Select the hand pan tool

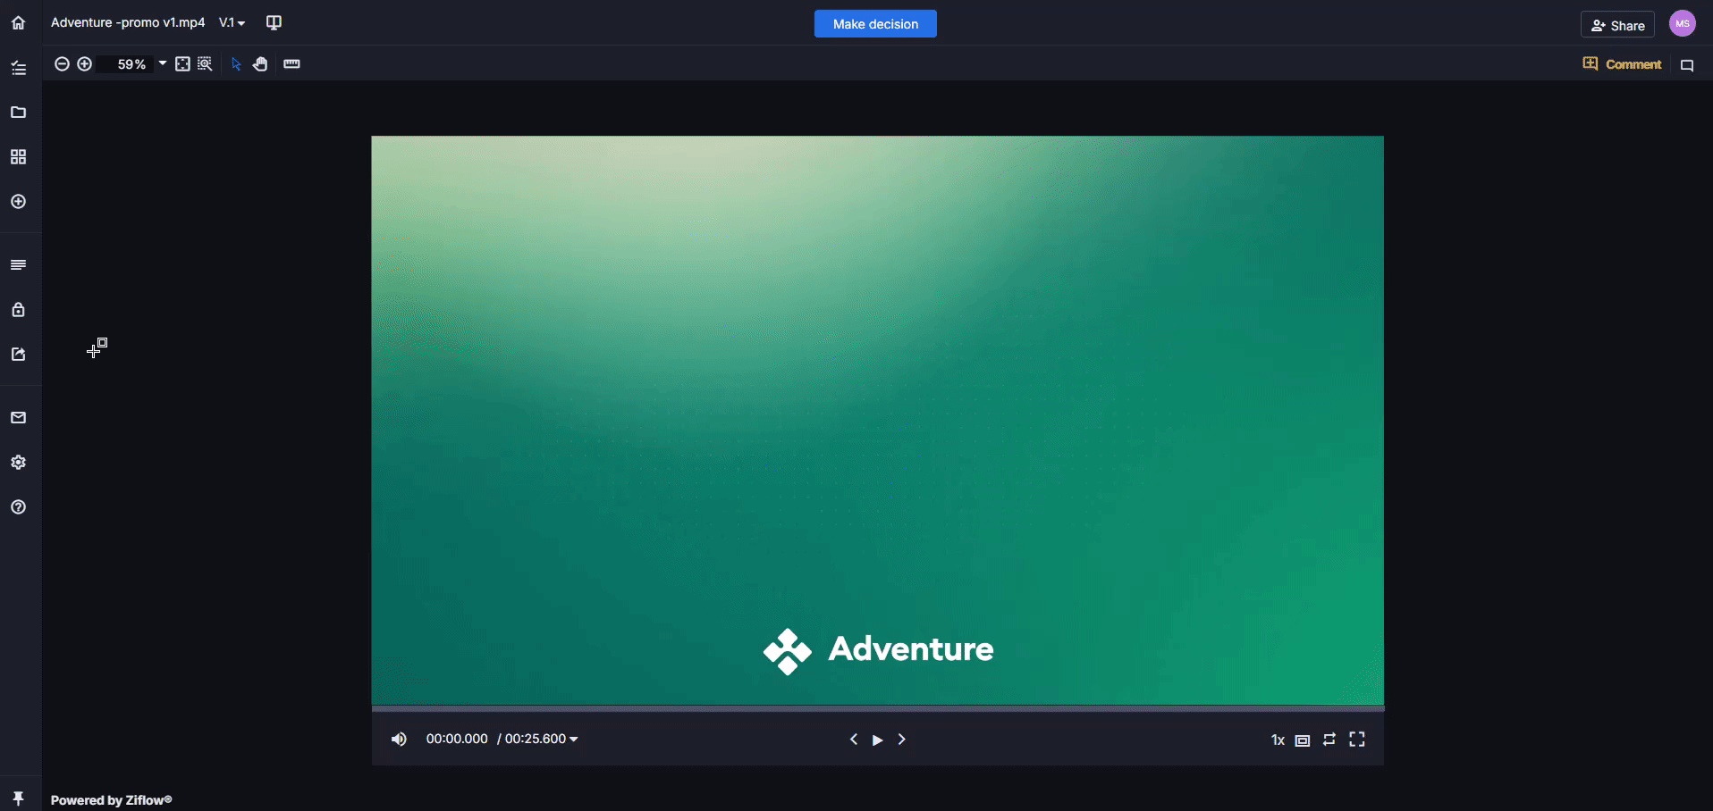click(x=260, y=64)
